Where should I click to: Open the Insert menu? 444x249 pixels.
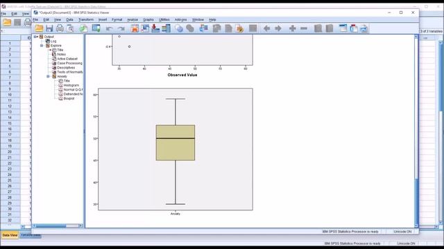click(103, 20)
